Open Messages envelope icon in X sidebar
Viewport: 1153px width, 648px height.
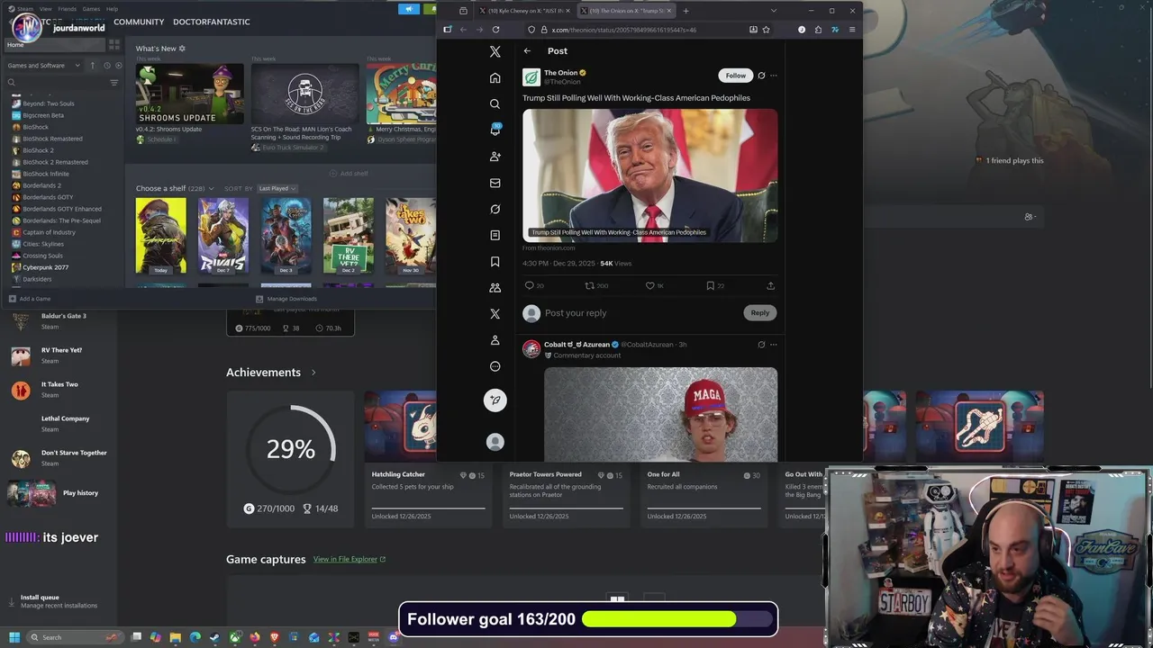tap(495, 183)
